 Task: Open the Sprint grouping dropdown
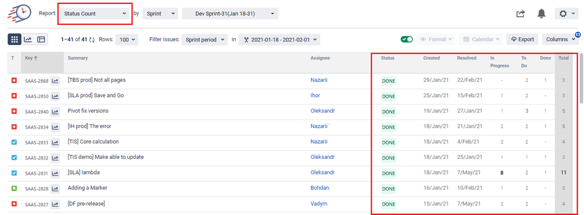160,13
